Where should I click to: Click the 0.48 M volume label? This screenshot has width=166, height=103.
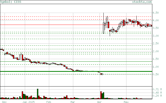[x=157, y=93]
